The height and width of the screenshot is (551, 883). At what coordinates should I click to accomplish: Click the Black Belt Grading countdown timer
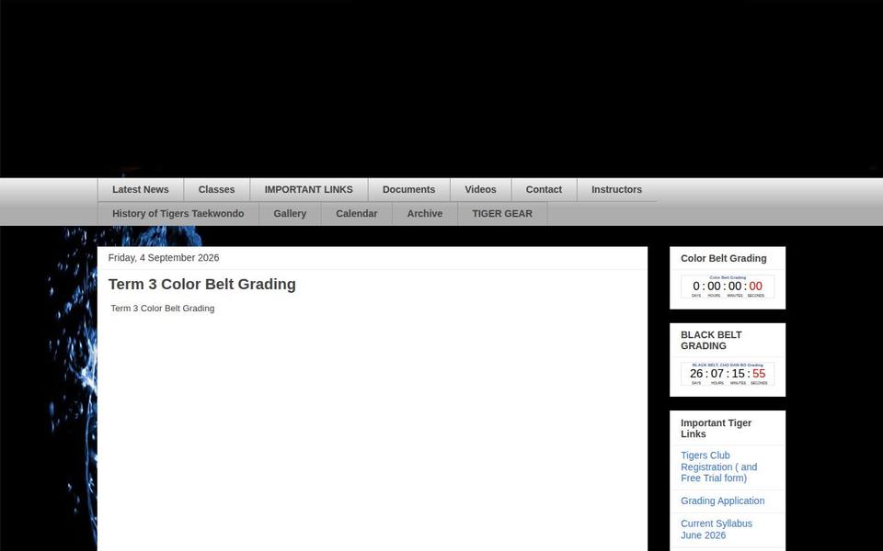(x=728, y=374)
